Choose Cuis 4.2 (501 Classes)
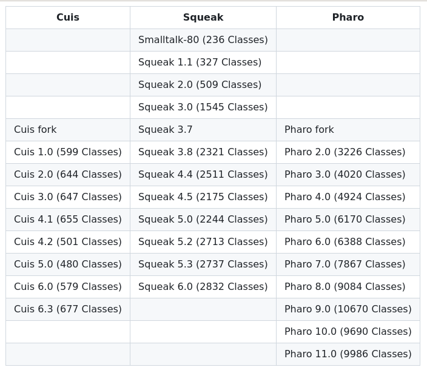 click(68, 242)
